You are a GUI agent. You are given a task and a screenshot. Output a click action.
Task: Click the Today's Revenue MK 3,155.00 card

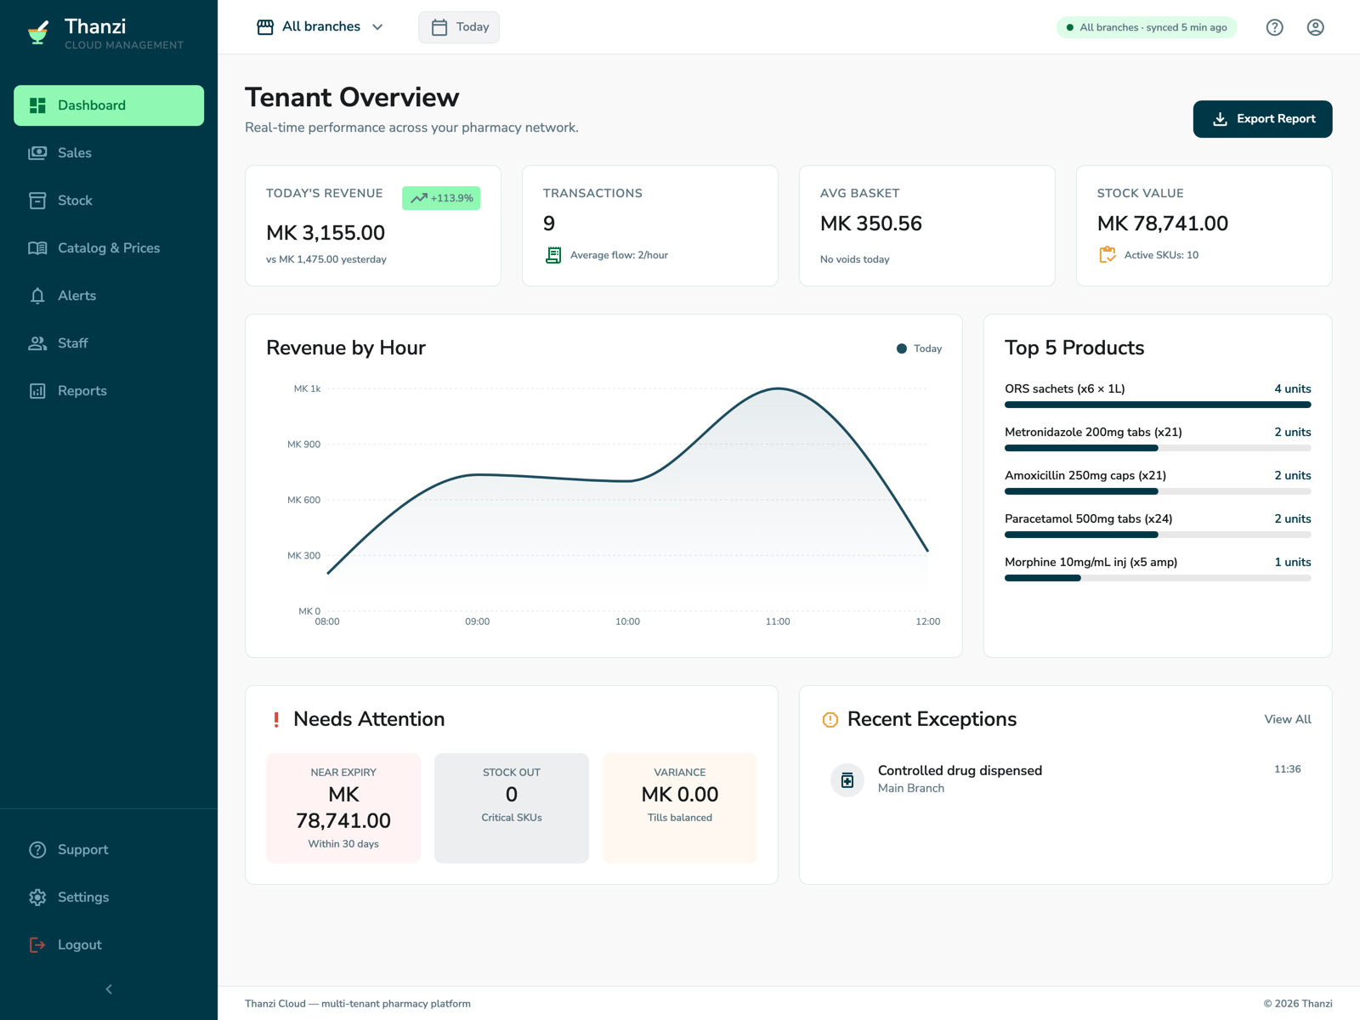[x=373, y=226]
